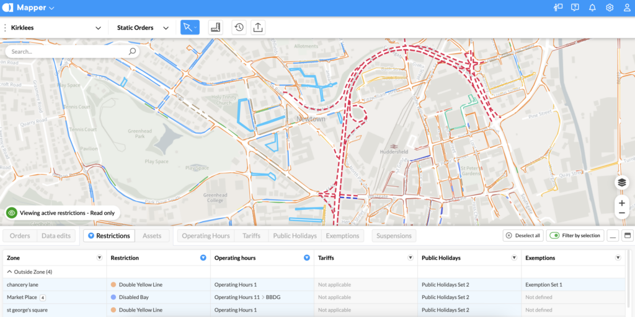
Task: Open the history clock icon
Action: click(x=239, y=27)
